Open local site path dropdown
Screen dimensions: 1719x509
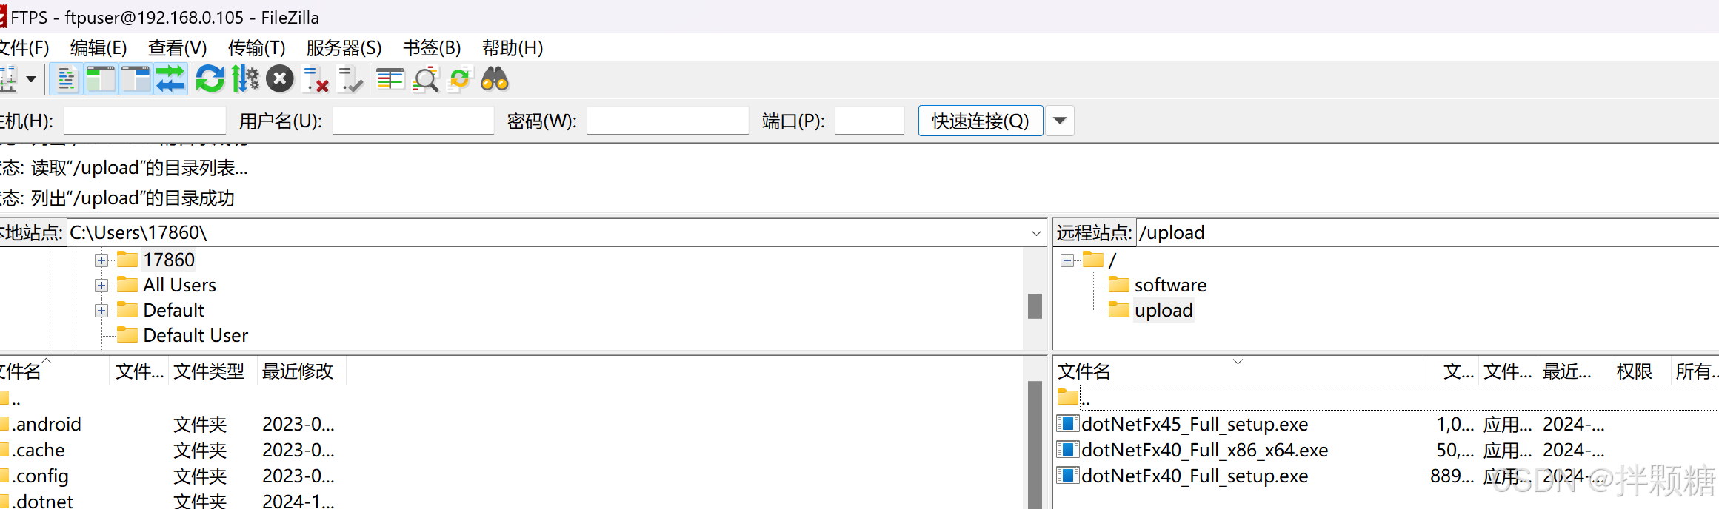[x=1036, y=233]
